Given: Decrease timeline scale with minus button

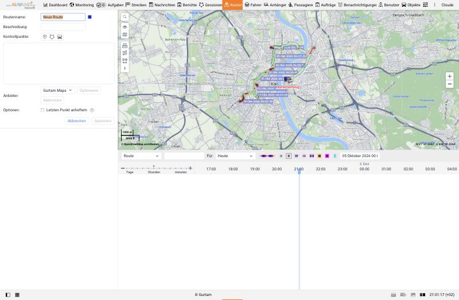Looking at the screenshot, I should point(123,168).
